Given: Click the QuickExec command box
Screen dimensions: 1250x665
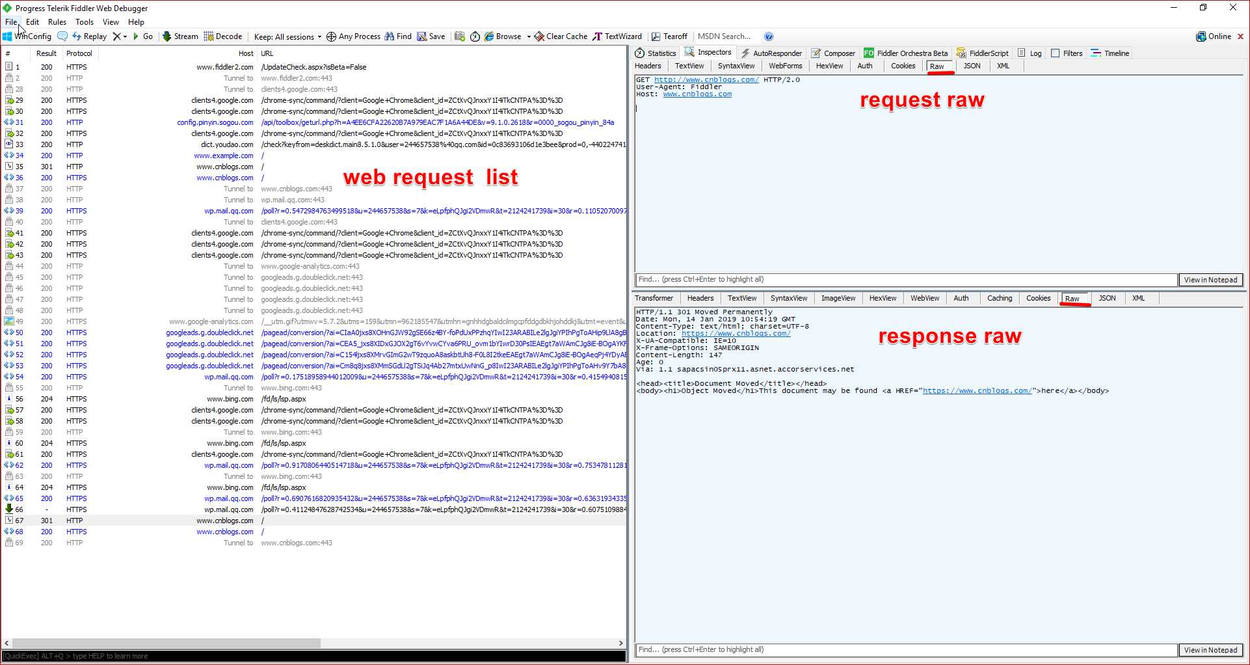Looking at the screenshot, I should coord(313,656).
